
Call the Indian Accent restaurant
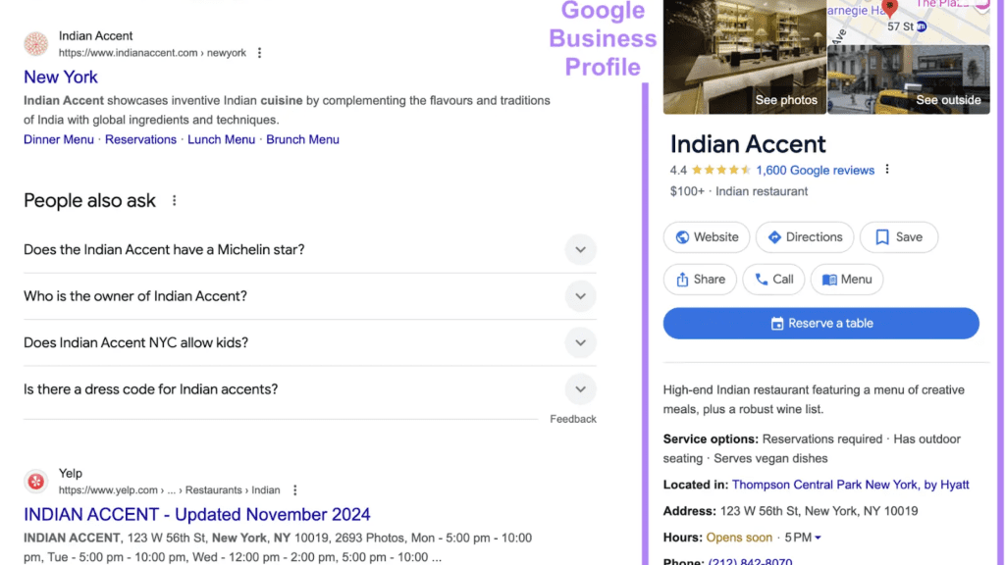click(773, 280)
